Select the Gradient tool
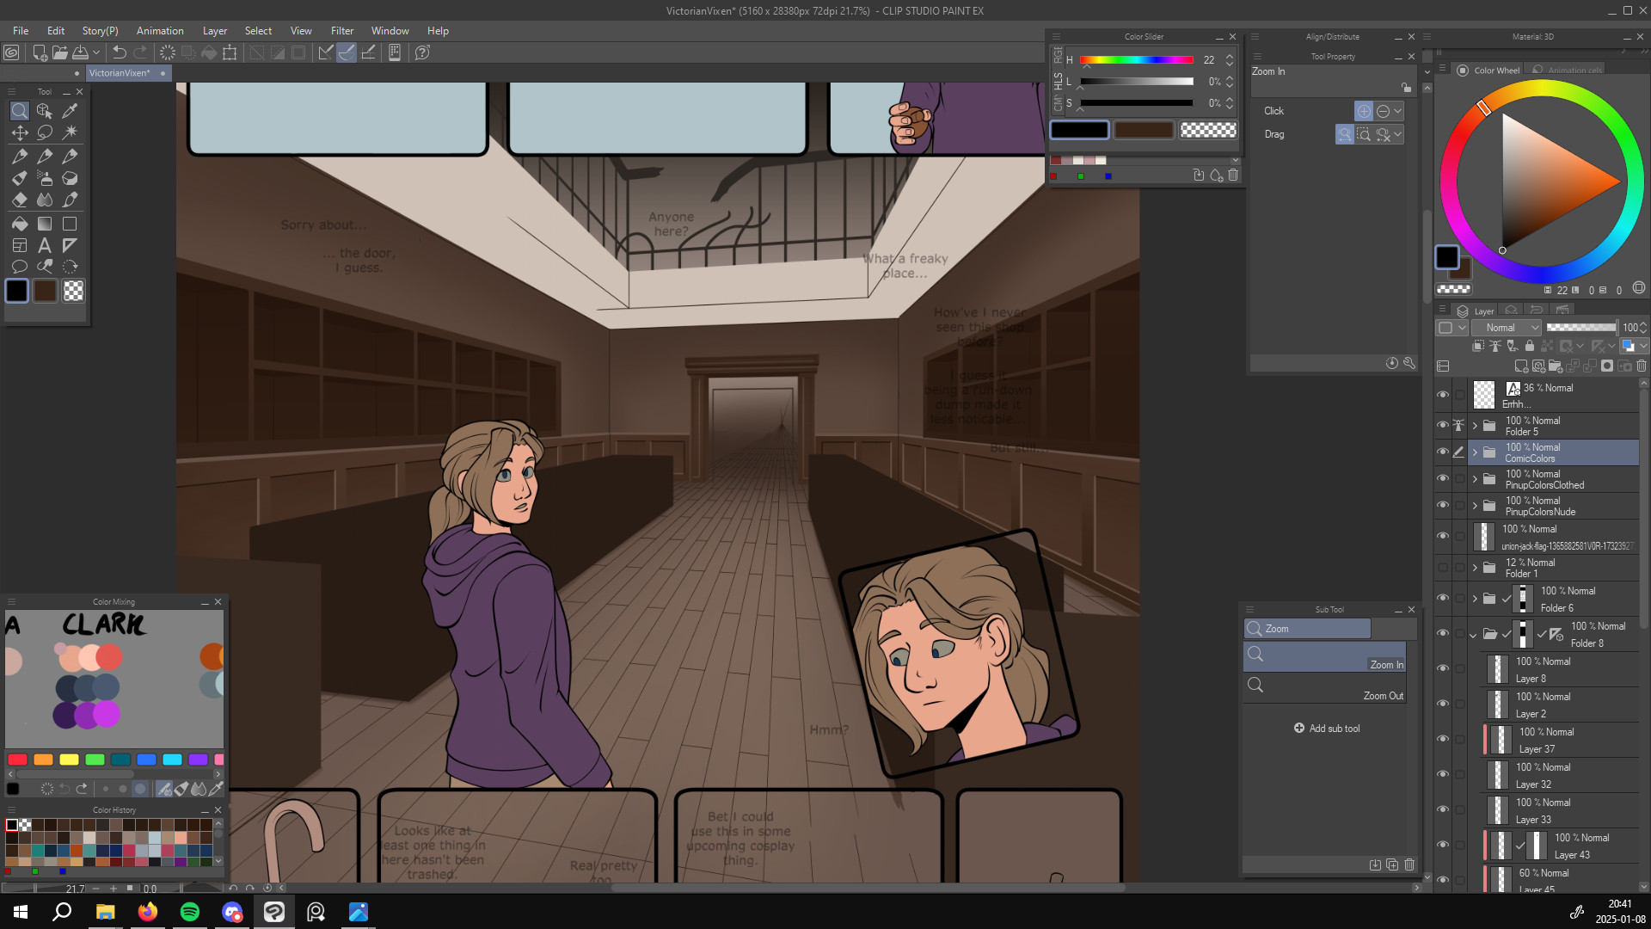The image size is (1651, 929). tap(45, 224)
